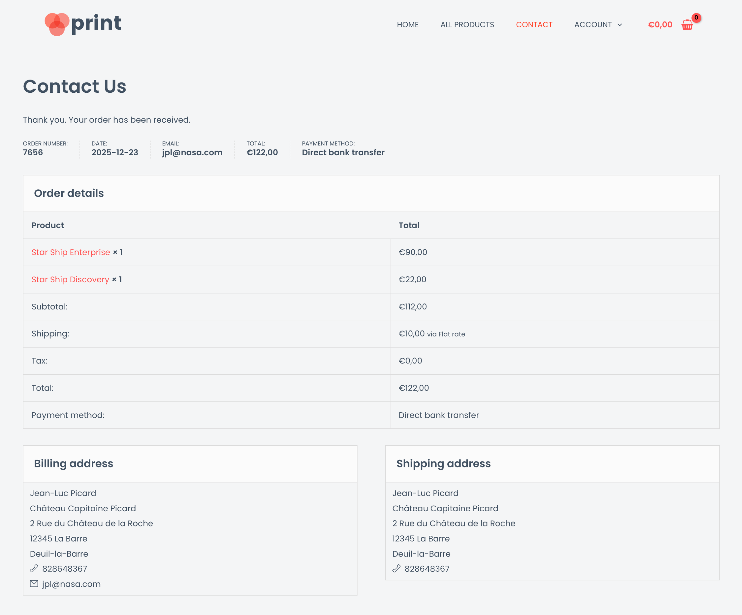Image resolution: width=742 pixels, height=615 pixels.
Task: Click the ACCOUNT chevron arrow
Action: 620,25
